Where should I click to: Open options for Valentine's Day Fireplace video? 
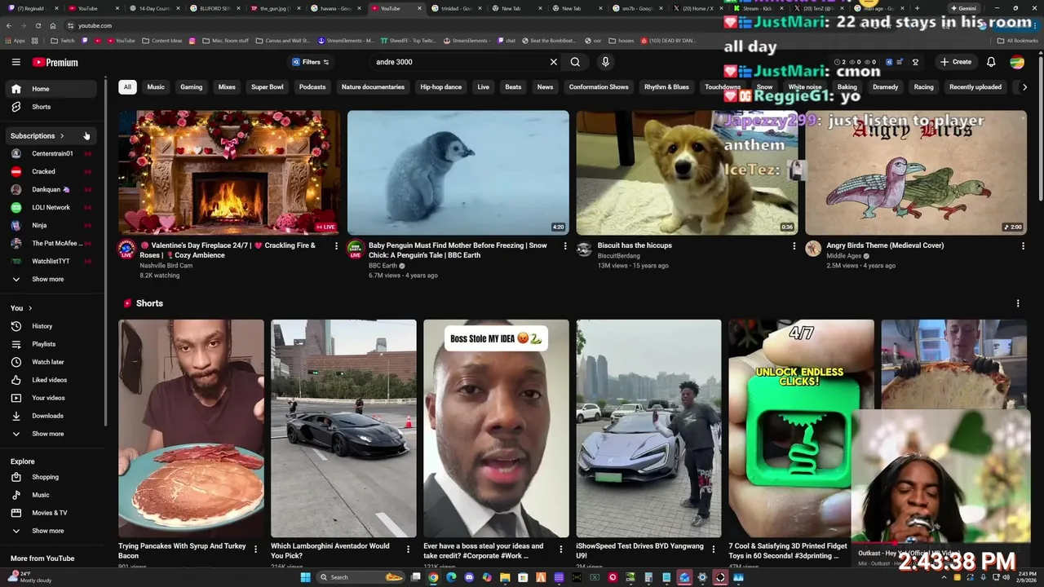point(336,245)
